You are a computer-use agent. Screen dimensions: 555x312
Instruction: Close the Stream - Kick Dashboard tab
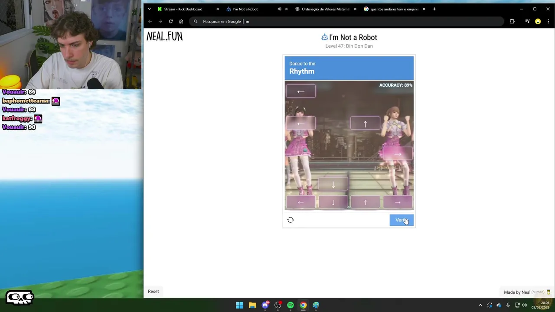pyautogui.click(x=218, y=9)
